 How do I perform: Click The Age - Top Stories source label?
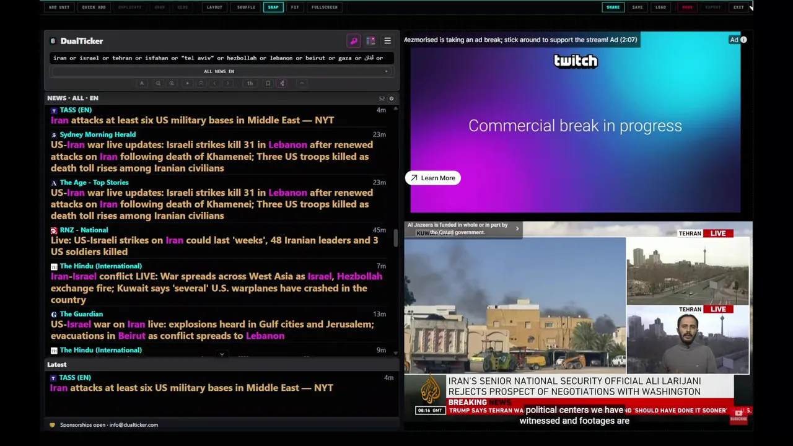(94, 182)
